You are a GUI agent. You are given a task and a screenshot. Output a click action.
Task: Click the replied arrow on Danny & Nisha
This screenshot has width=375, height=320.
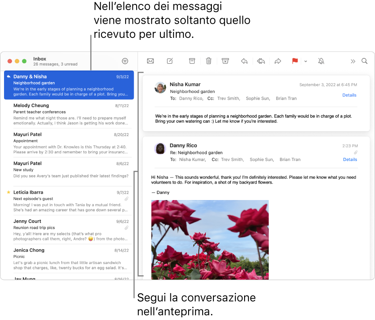pos(8,76)
